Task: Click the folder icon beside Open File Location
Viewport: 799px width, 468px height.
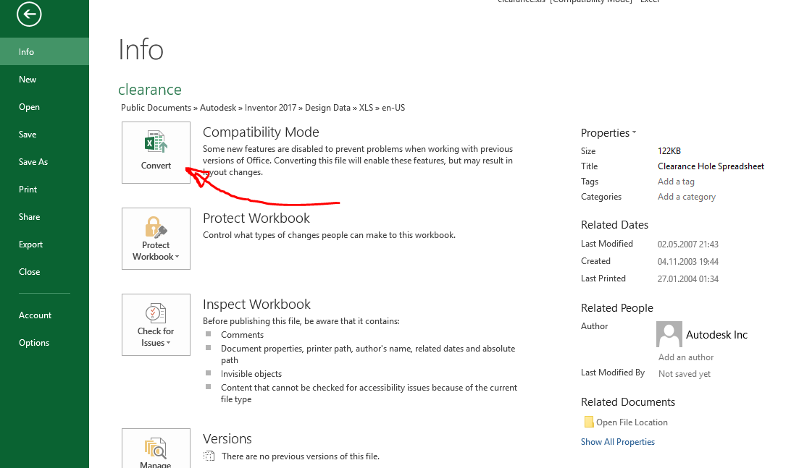Action: coord(589,422)
